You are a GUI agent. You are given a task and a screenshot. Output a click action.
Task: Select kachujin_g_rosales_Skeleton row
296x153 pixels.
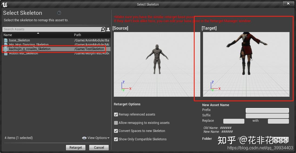pyautogui.click(x=56, y=49)
